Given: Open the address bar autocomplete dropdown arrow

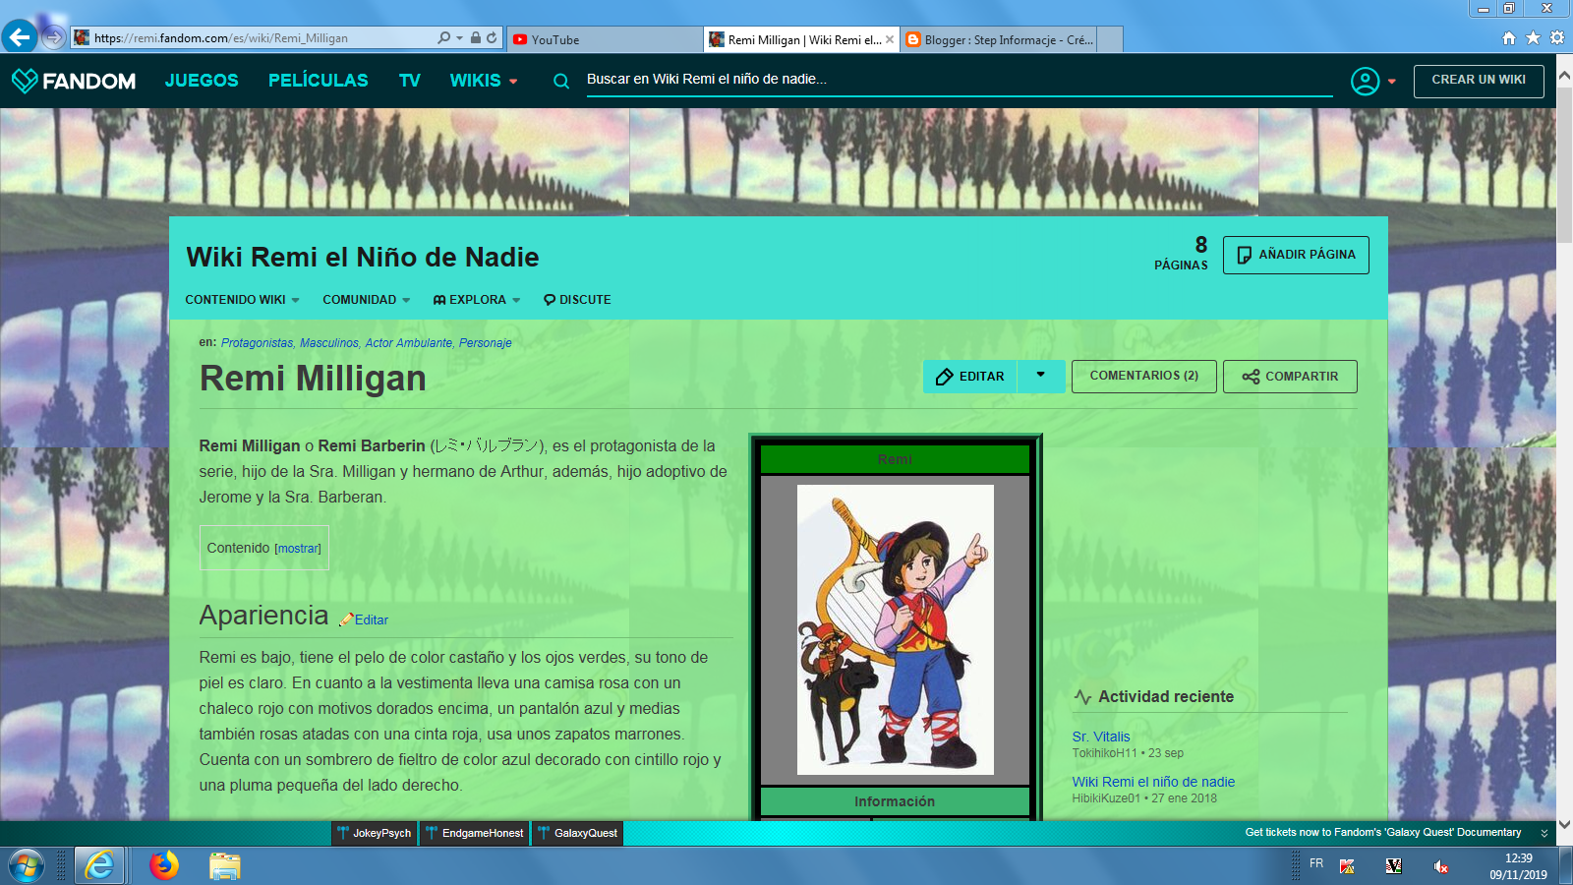Looking at the screenshot, I should 459,37.
